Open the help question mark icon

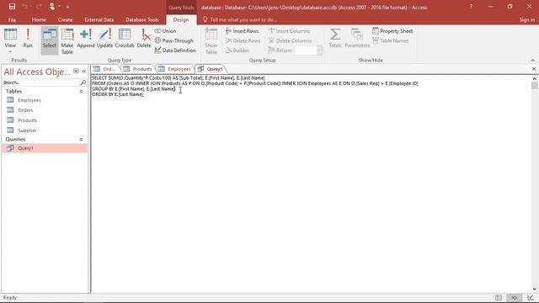(471, 7)
